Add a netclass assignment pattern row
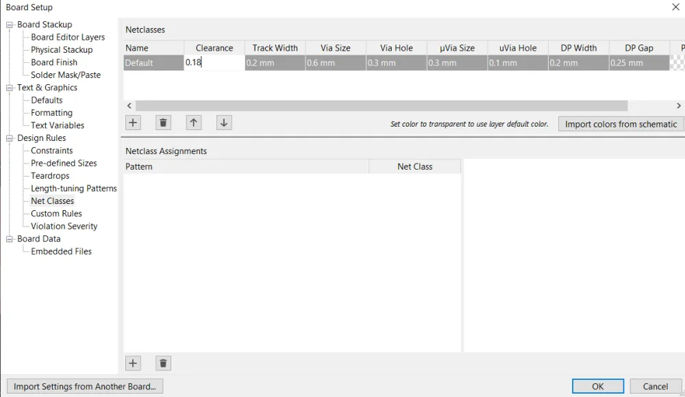The image size is (685, 397). click(133, 363)
